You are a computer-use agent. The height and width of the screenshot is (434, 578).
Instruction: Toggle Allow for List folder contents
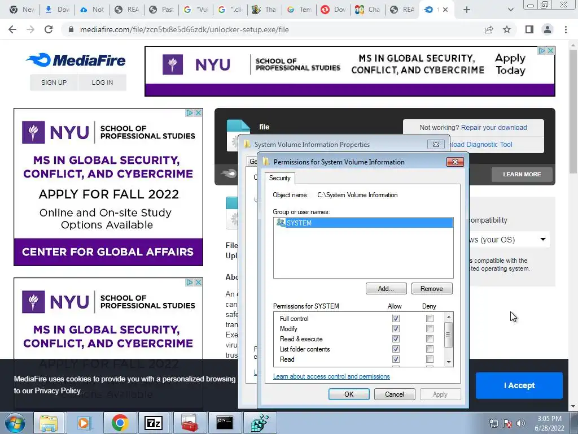point(396,349)
